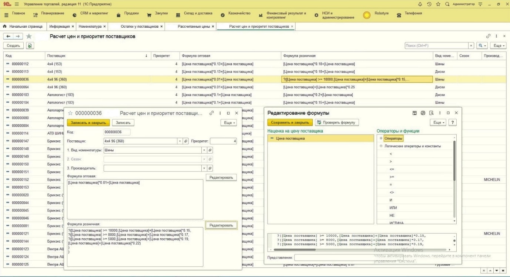Open the Продажи section

click(128, 14)
